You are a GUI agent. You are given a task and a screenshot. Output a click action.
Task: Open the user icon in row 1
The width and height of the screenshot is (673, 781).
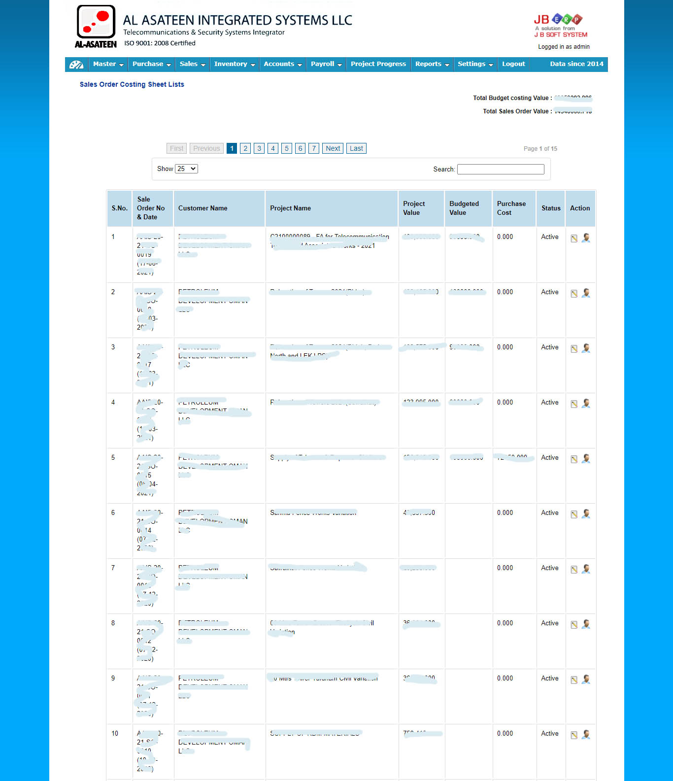pyautogui.click(x=586, y=238)
